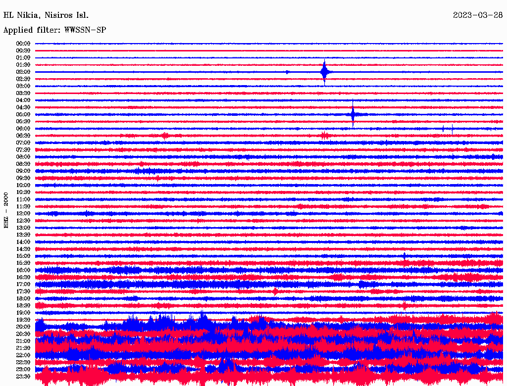Select the "09:30" time label

coord(23,178)
